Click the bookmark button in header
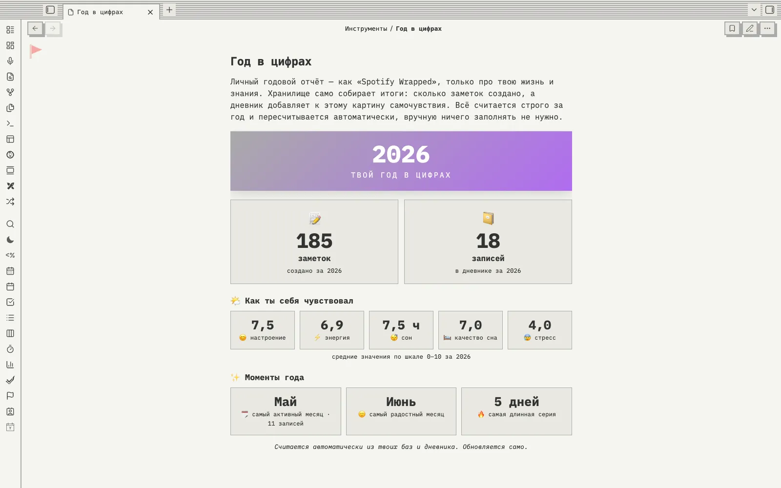Viewport: 781px width, 488px height. (732, 28)
